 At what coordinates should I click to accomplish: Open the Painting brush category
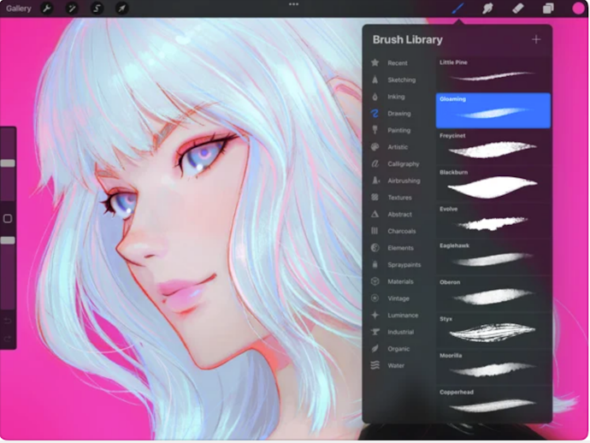tap(398, 130)
